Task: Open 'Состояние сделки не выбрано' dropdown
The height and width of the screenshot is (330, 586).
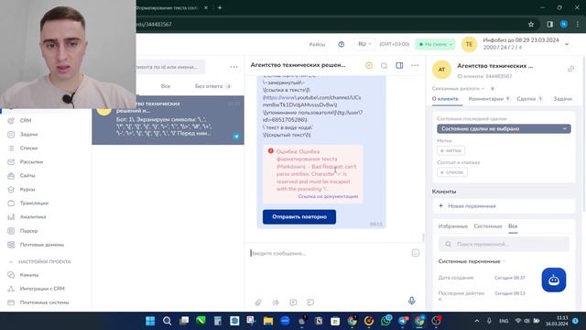Action: [x=504, y=128]
